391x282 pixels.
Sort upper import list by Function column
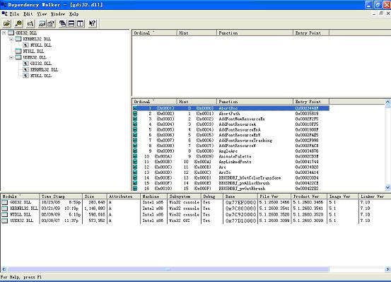coord(255,33)
